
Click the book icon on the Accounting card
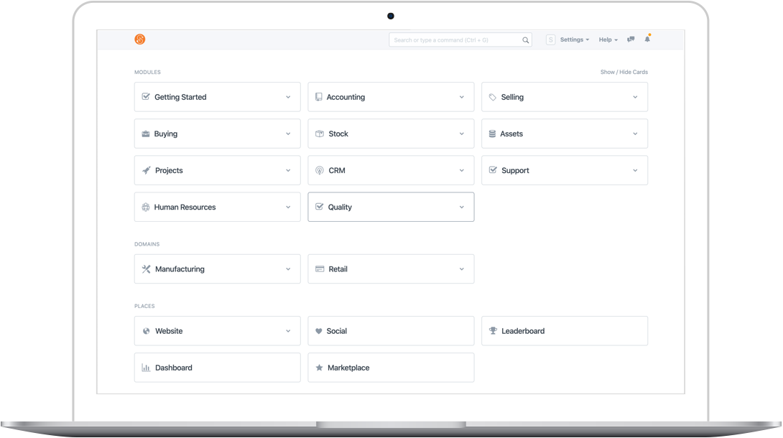coord(318,97)
